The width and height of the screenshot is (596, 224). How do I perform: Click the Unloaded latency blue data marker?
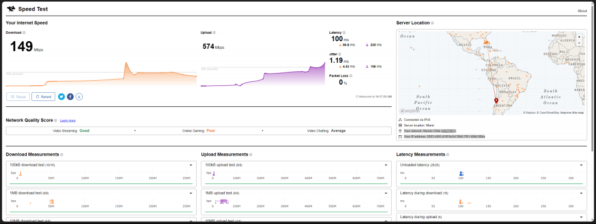461,173
